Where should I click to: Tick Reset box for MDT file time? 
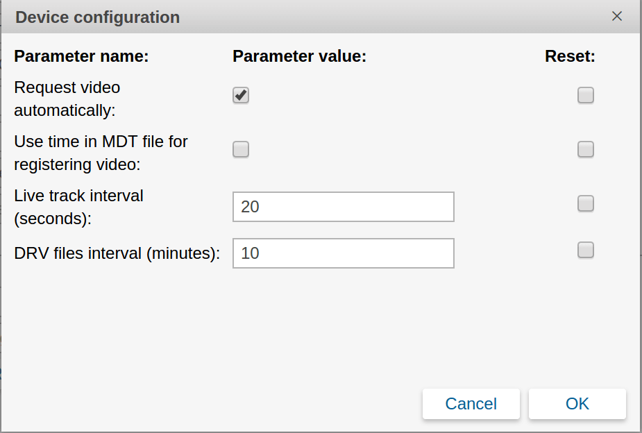pos(586,149)
